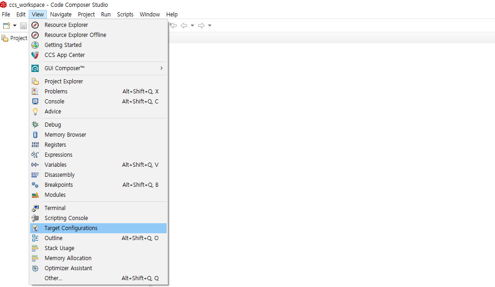This screenshot has width=495, height=287.
Task: Click the CCS App Center icon
Action: pyautogui.click(x=35, y=55)
